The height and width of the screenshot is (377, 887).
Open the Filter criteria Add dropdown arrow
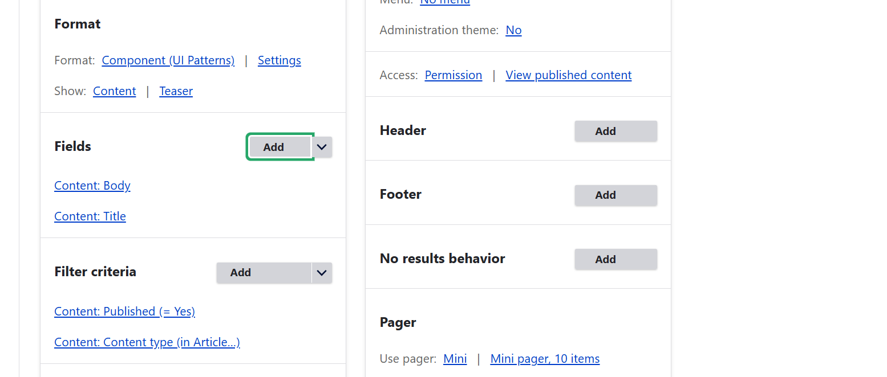click(x=321, y=272)
